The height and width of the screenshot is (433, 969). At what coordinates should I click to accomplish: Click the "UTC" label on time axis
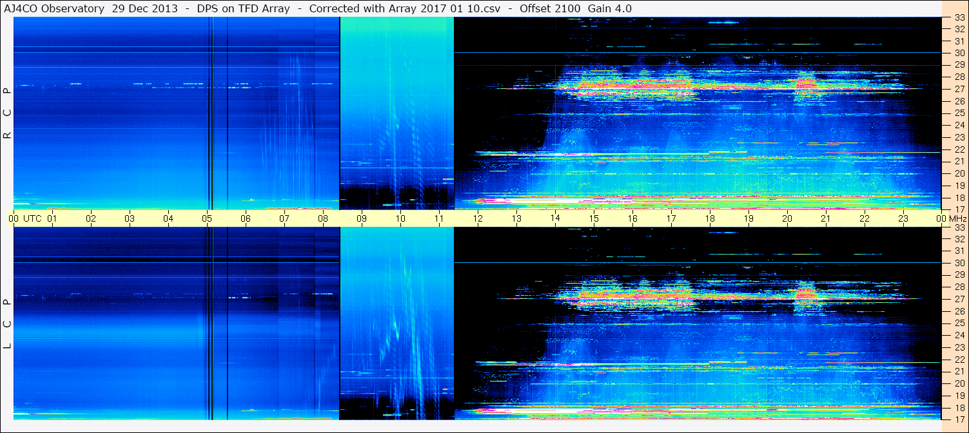tap(32, 218)
